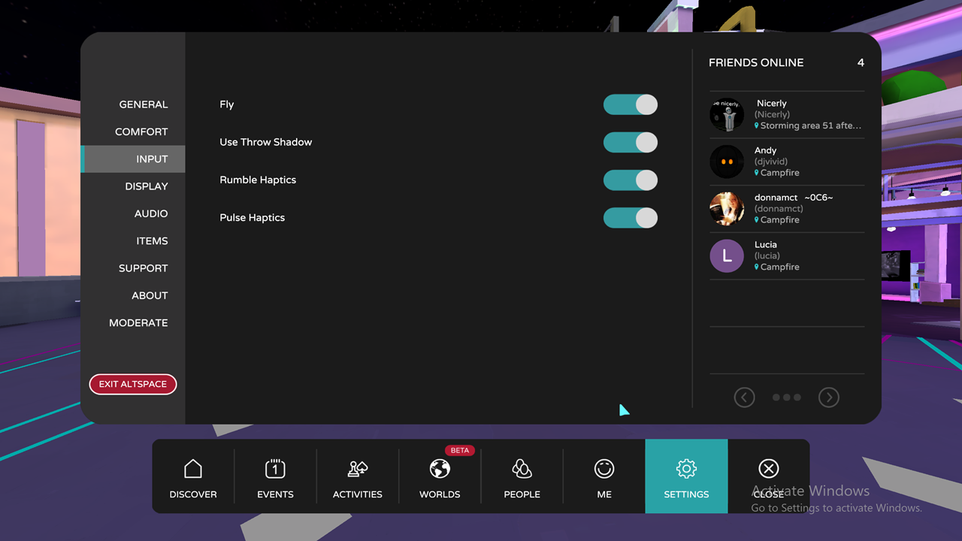Click the BETA badge above Worlds

pos(460,450)
